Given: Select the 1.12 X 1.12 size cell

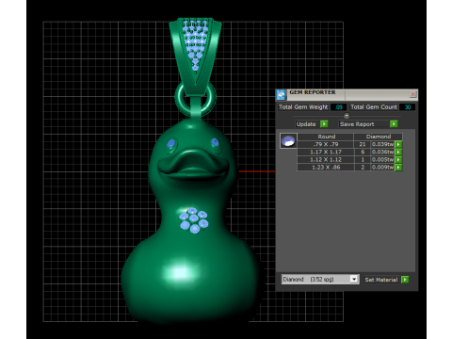Looking at the screenshot, I should [x=326, y=159].
